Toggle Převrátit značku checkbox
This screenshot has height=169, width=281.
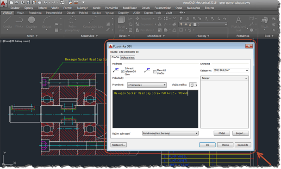155,72
